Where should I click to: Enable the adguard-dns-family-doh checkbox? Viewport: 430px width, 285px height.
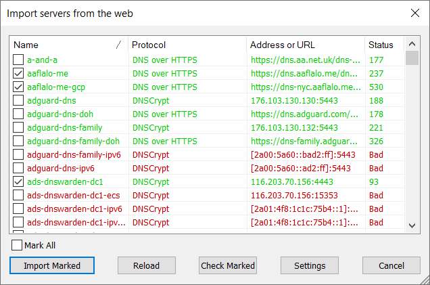(18, 141)
